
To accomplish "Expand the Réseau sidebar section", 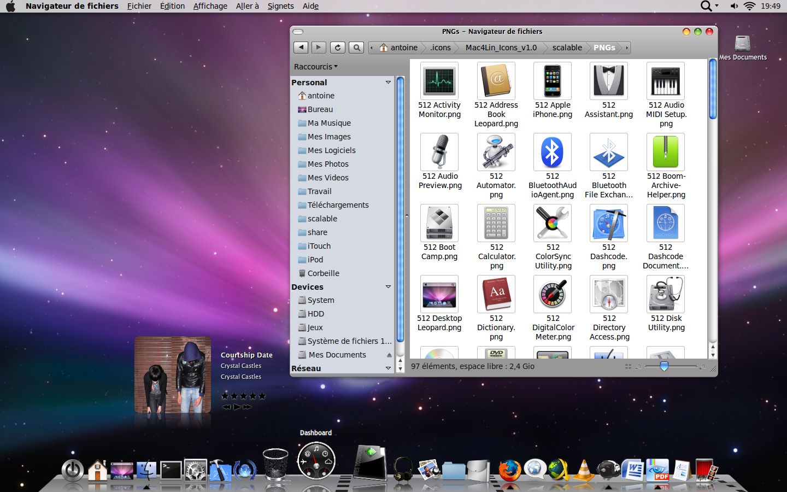I will [x=388, y=368].
